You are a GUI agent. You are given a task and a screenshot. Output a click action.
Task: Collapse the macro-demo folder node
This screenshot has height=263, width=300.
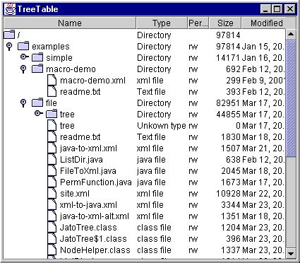point(23,69)
